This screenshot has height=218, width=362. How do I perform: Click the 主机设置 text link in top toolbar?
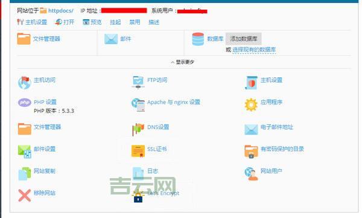tap(36, 22)
